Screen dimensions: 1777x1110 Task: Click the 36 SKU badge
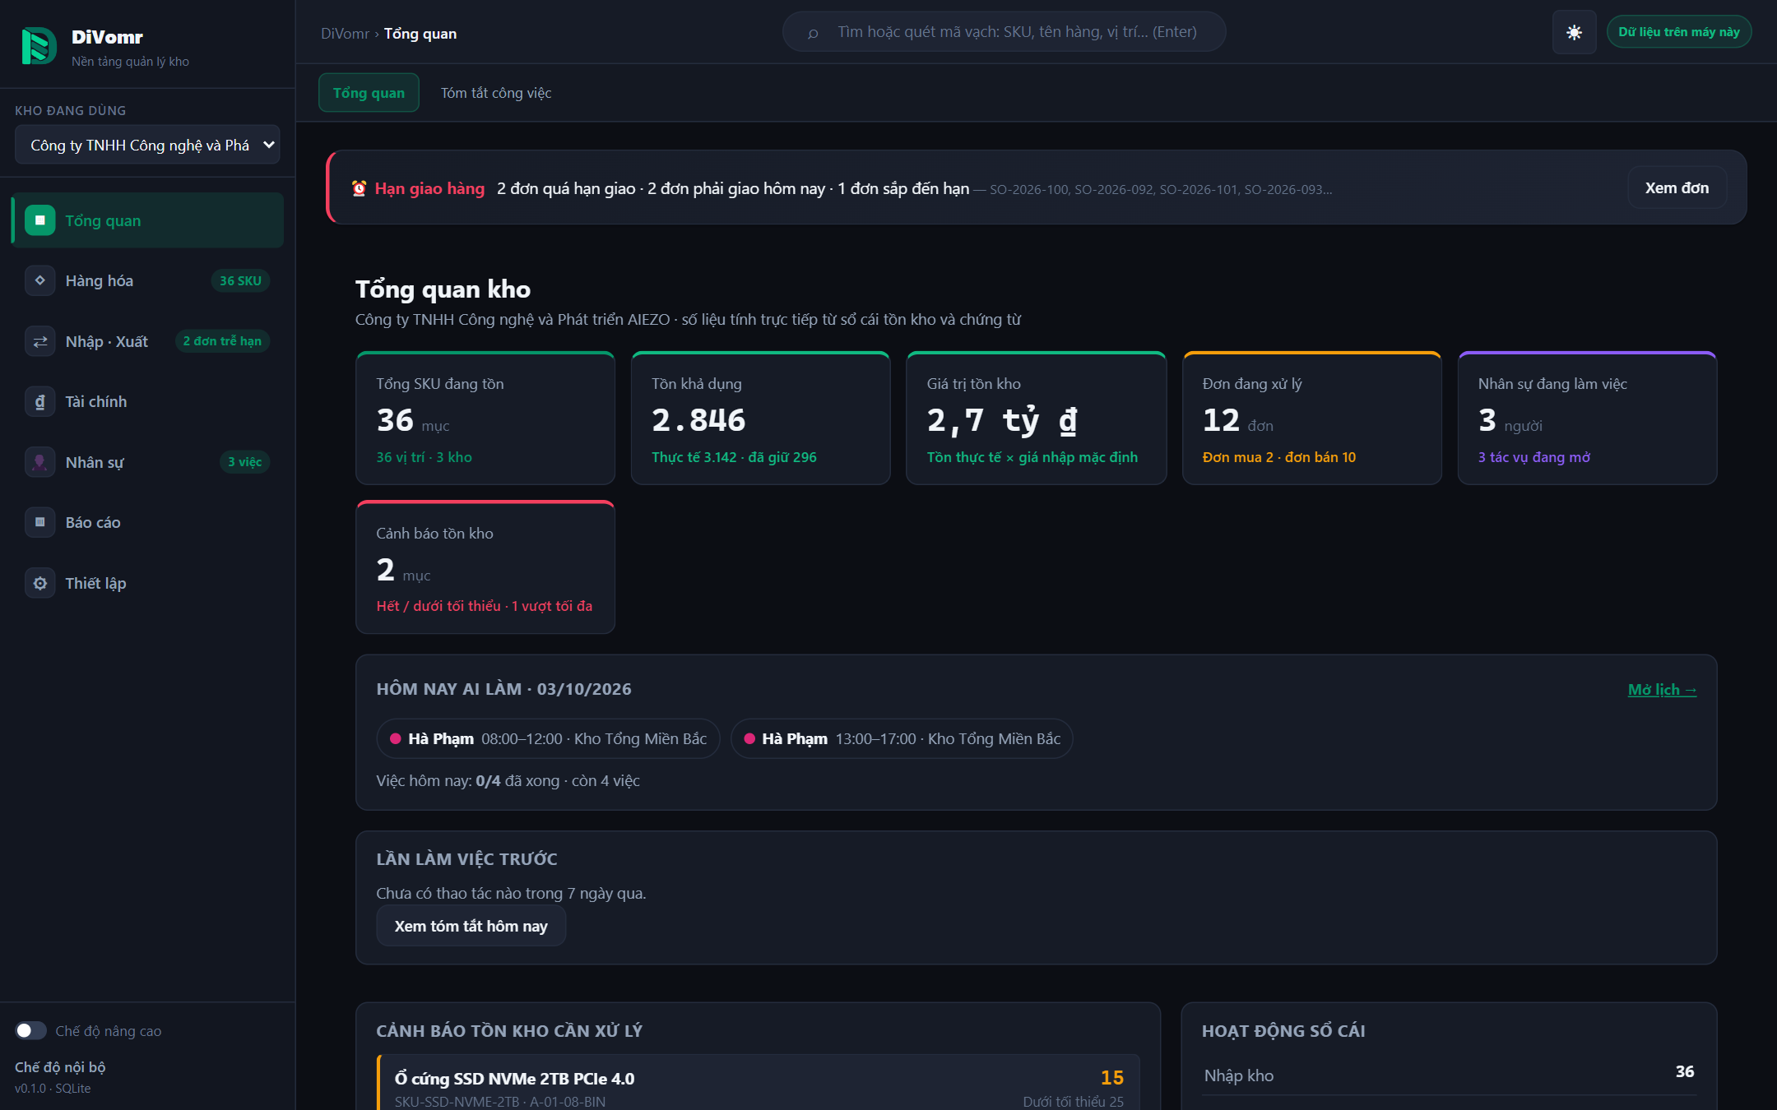pos(240,280)
